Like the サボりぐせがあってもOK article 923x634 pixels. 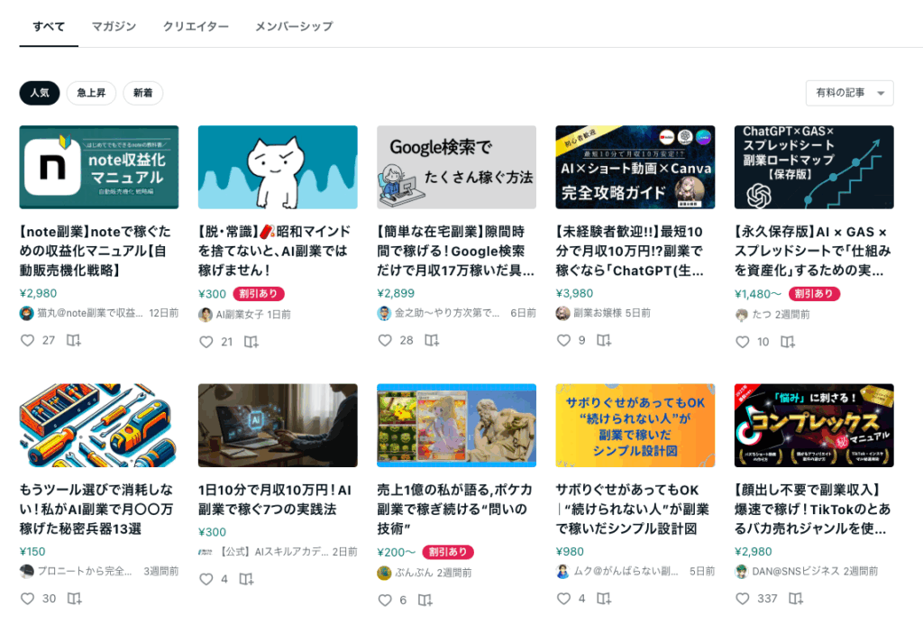point(564,599)
